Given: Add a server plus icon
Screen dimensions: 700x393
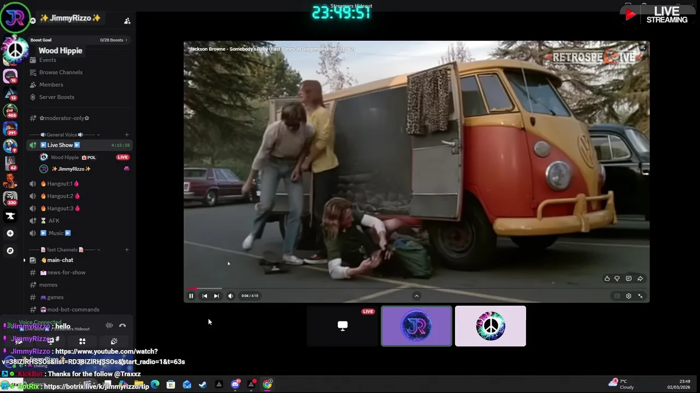Looking at the screenshot, I should coord(10,233).
